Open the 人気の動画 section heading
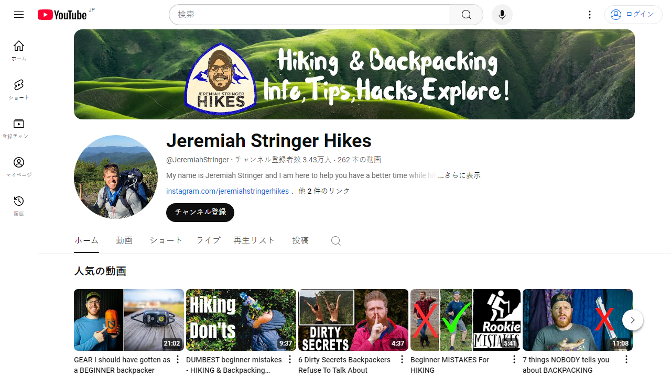Image resolution: width=671 pixels, height=377 pixels. tap(100, 271)
